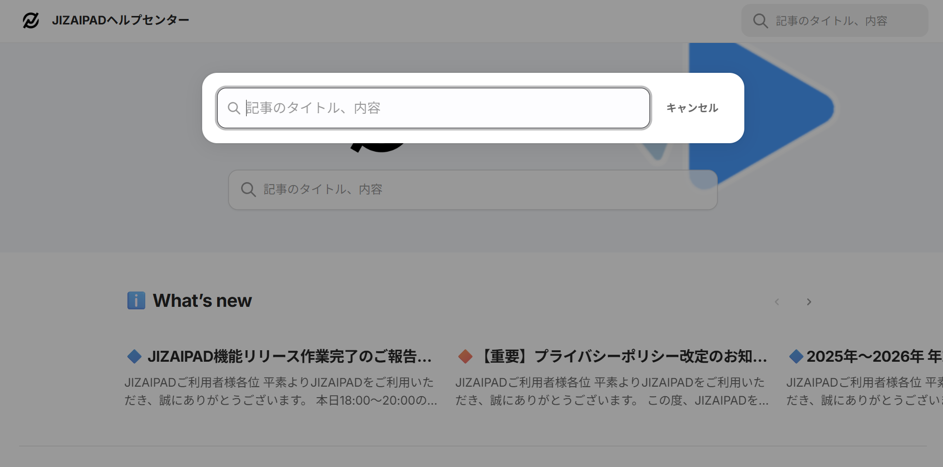Open 【重要】プライバシーポリシー改定 article
This screenshot has height=467, width=943.
[x=623, y=356]
